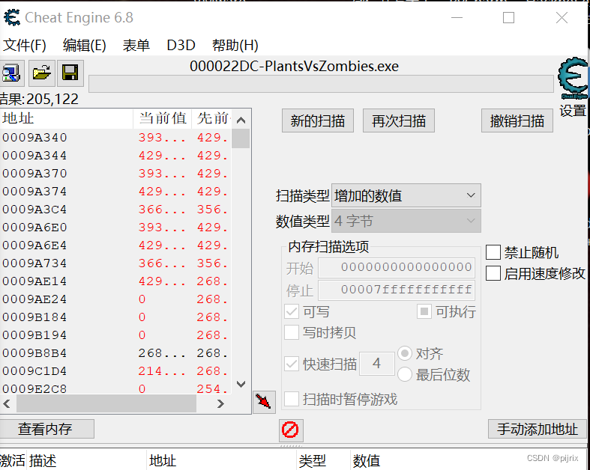
Task: Click the fast scan alignment value field
Action: tap(376, 364)
